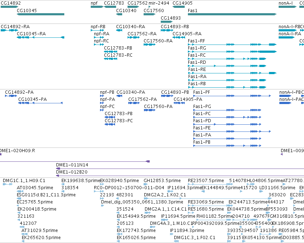Image resolution: width=304 pixels, height=243 pixels.
Task: Click the Fas1-RF transcript label
Action: point(196,41)
